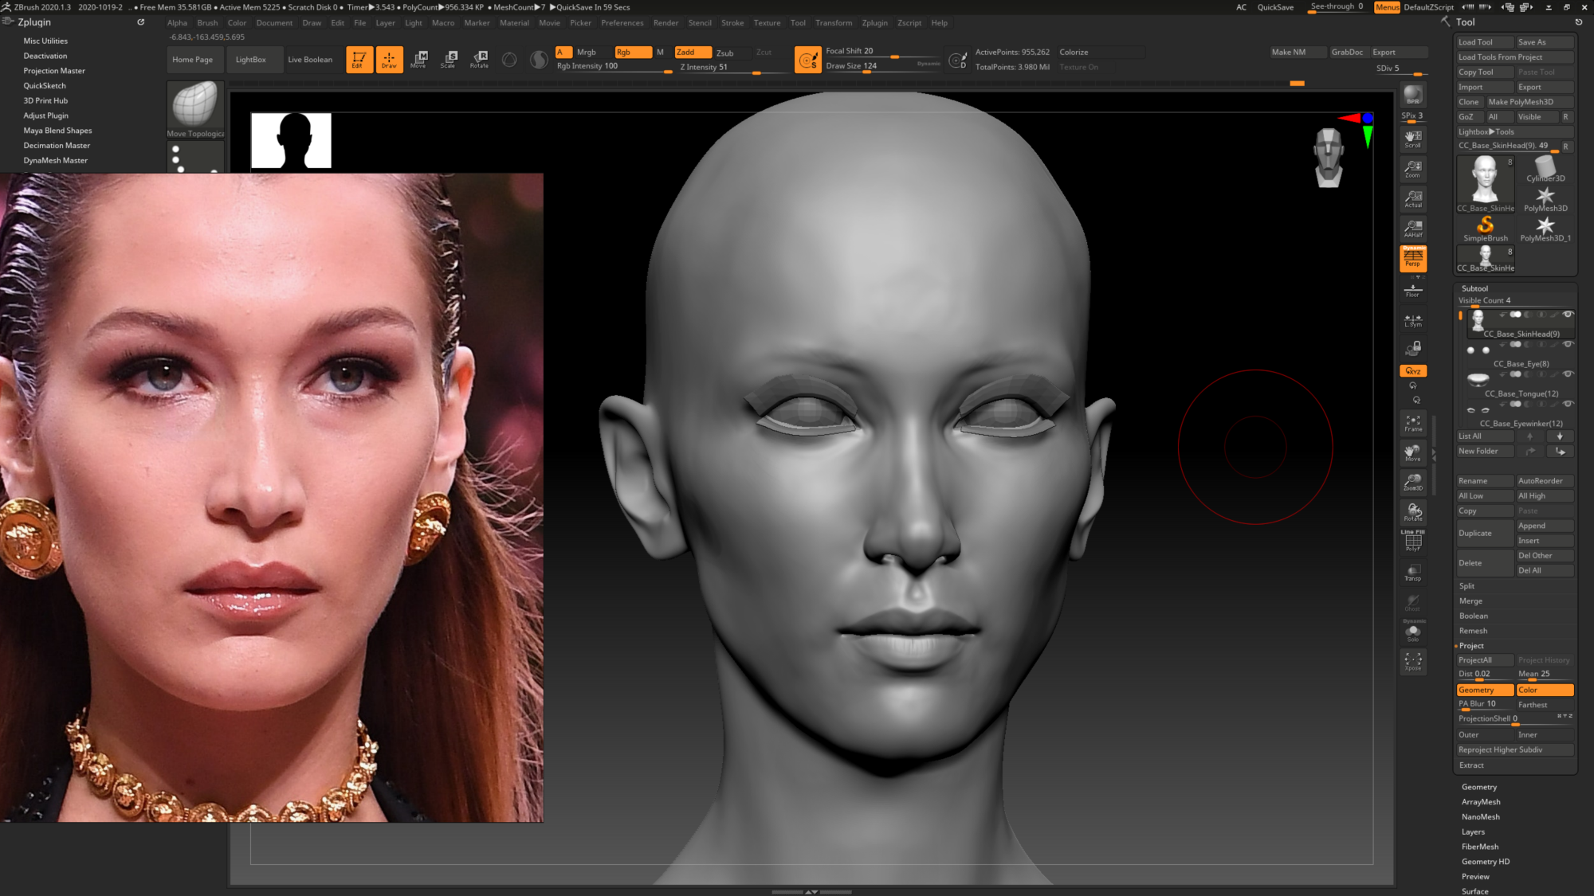Expand the Boolean section in Subtool
The height and width of the screenshot is (896, 1594).
tap(1473, 616)
